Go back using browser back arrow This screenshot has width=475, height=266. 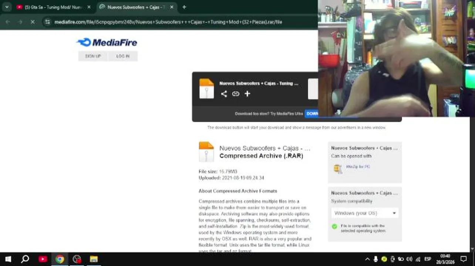tap(8, 22)
